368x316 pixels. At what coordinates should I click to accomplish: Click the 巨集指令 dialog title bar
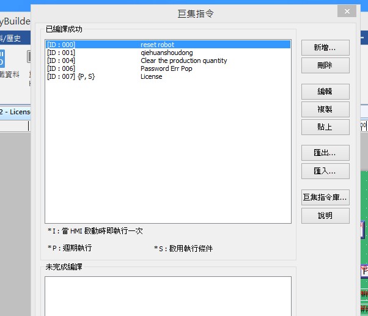pos(195,12)
